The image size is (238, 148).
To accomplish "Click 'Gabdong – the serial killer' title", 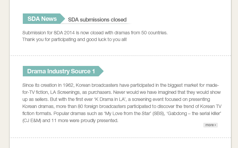I will (x=194, y=113).
